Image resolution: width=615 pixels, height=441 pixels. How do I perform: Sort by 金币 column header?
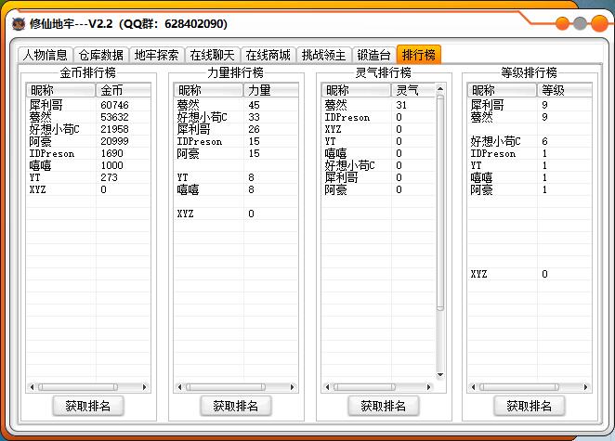point(124,90)
